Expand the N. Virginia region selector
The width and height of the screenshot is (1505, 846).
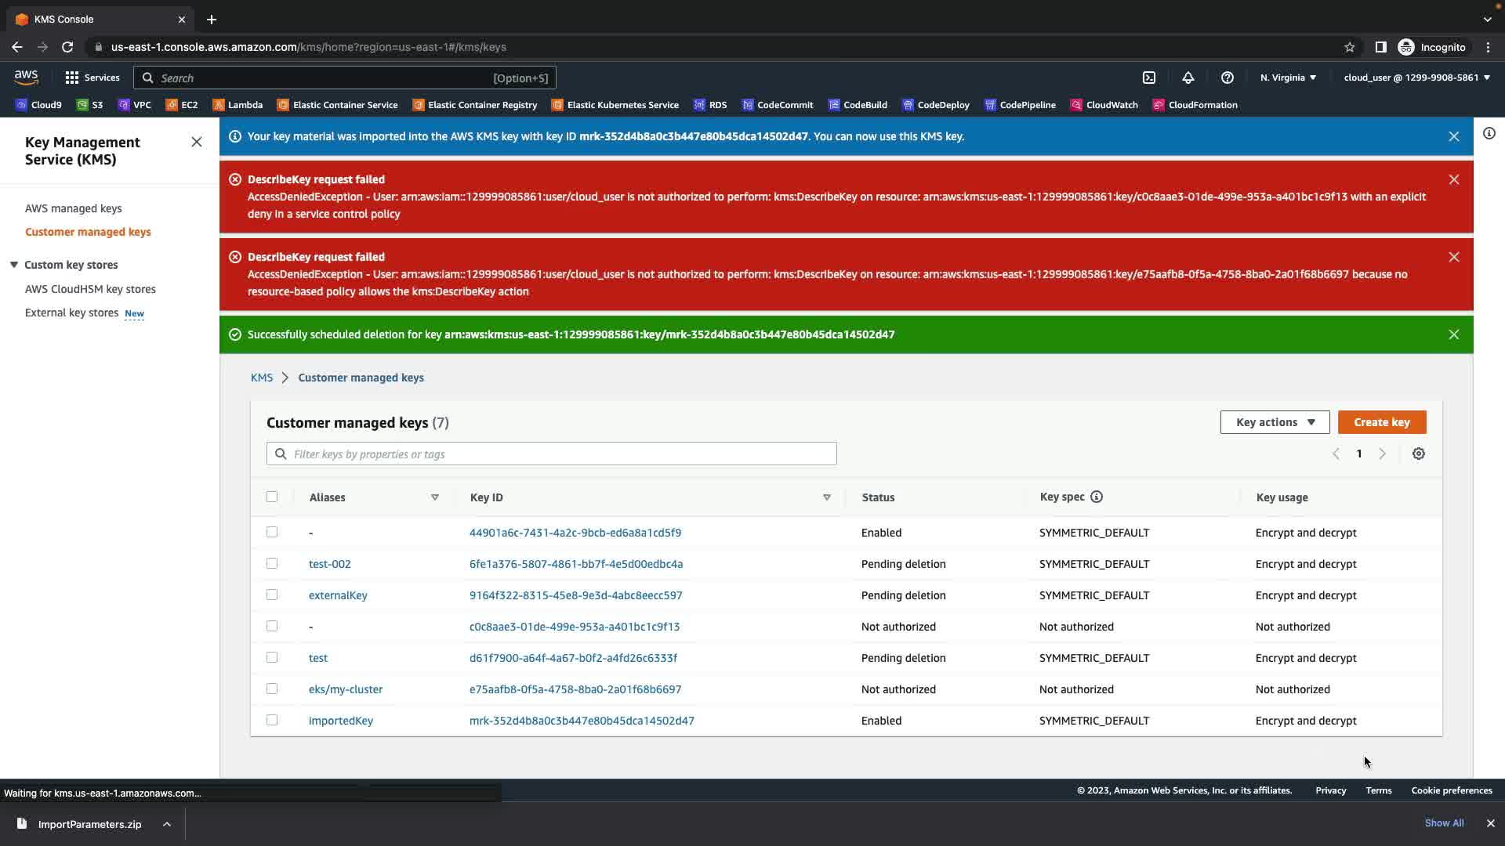pos(1288,78)
